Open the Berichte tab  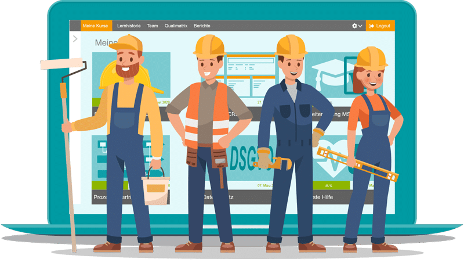202,26
